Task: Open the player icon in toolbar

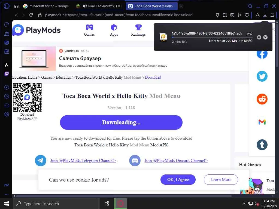Action: pos(239,15)
